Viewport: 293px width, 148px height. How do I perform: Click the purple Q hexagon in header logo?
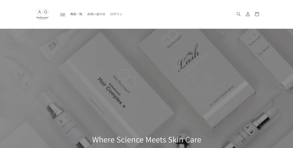tap(45, 12)
